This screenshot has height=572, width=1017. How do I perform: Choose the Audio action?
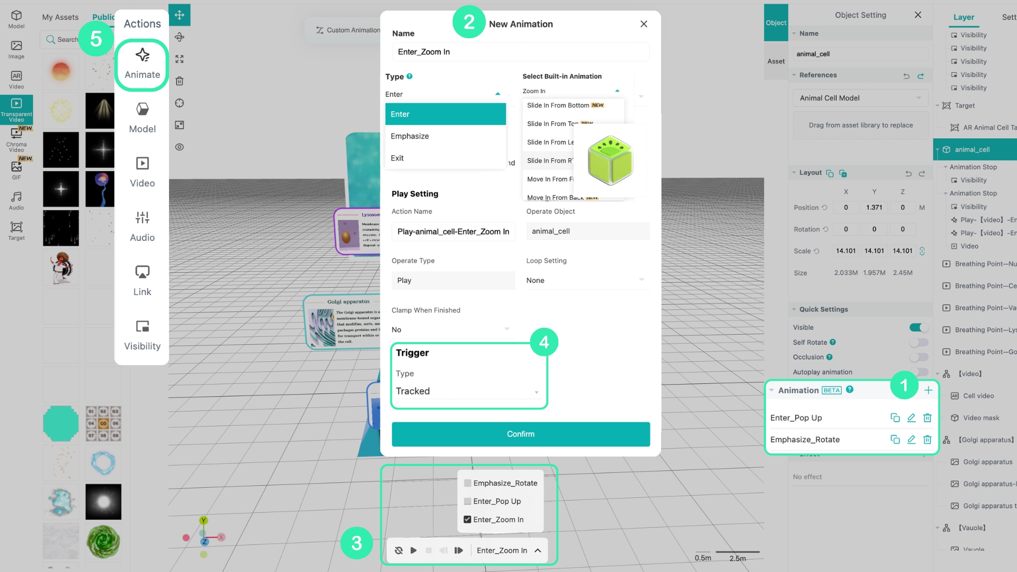point(142,227)
